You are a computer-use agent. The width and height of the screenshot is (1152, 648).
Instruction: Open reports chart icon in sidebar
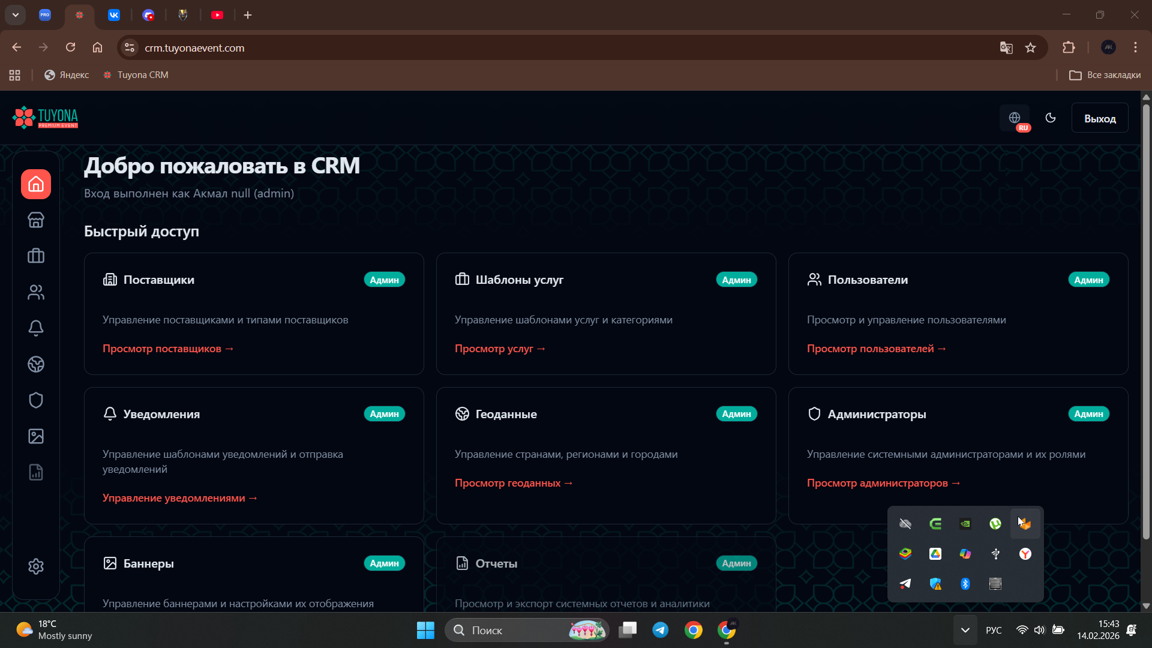click(x=36, y=472)
